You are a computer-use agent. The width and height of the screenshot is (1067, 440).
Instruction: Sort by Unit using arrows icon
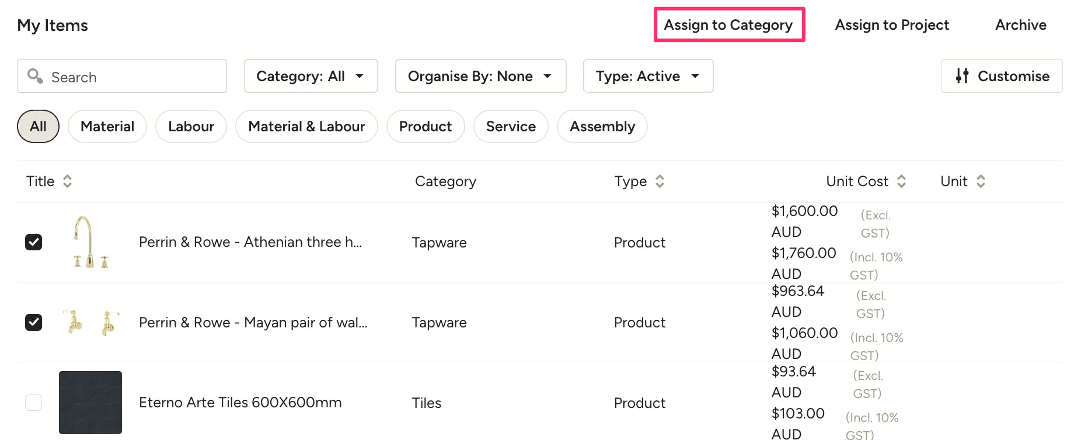click(x=981, y=181)
